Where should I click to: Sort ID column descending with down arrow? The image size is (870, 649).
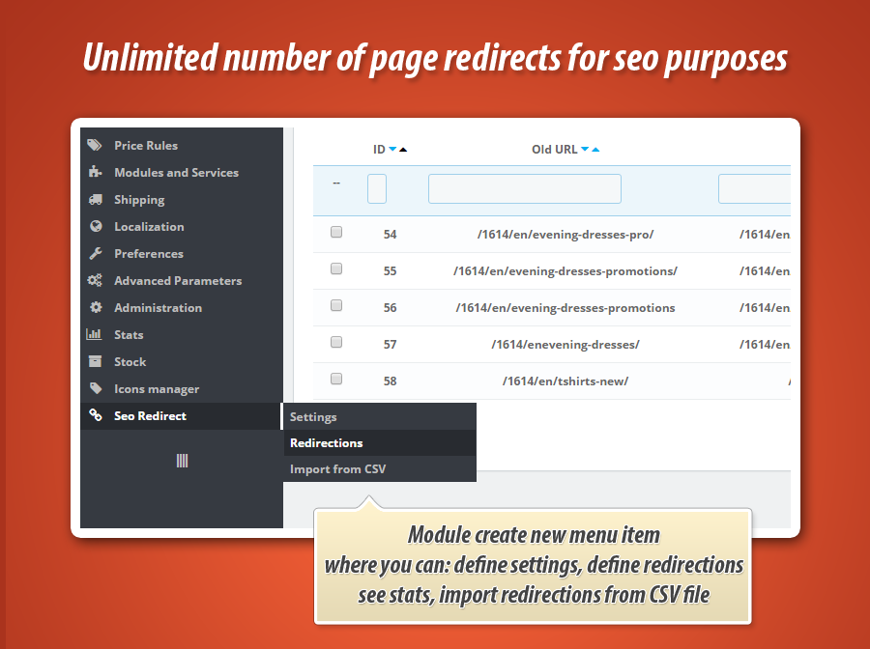coord(392,150)
